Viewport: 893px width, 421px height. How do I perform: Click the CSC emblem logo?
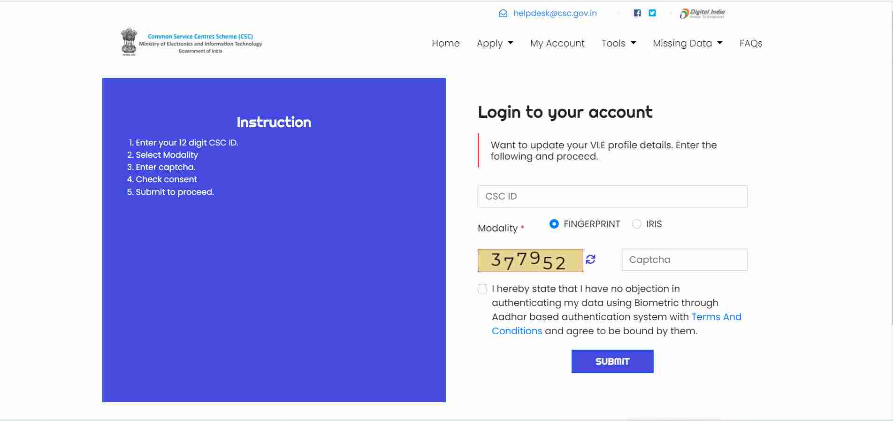pos(129,42)
